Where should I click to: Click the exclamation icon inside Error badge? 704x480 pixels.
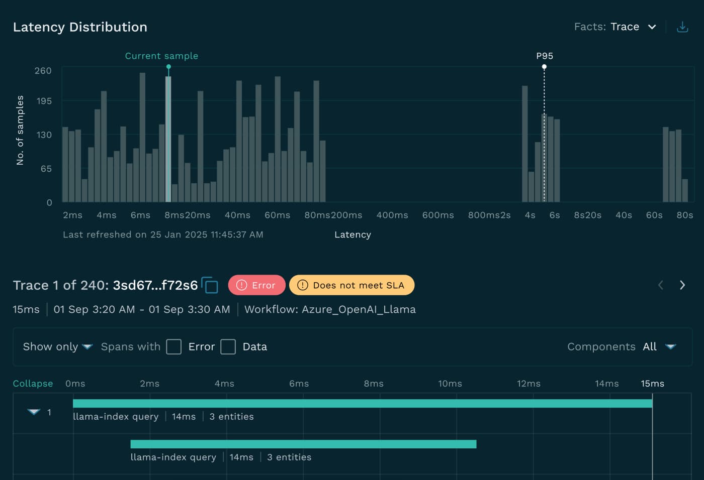tap(242, 285)
